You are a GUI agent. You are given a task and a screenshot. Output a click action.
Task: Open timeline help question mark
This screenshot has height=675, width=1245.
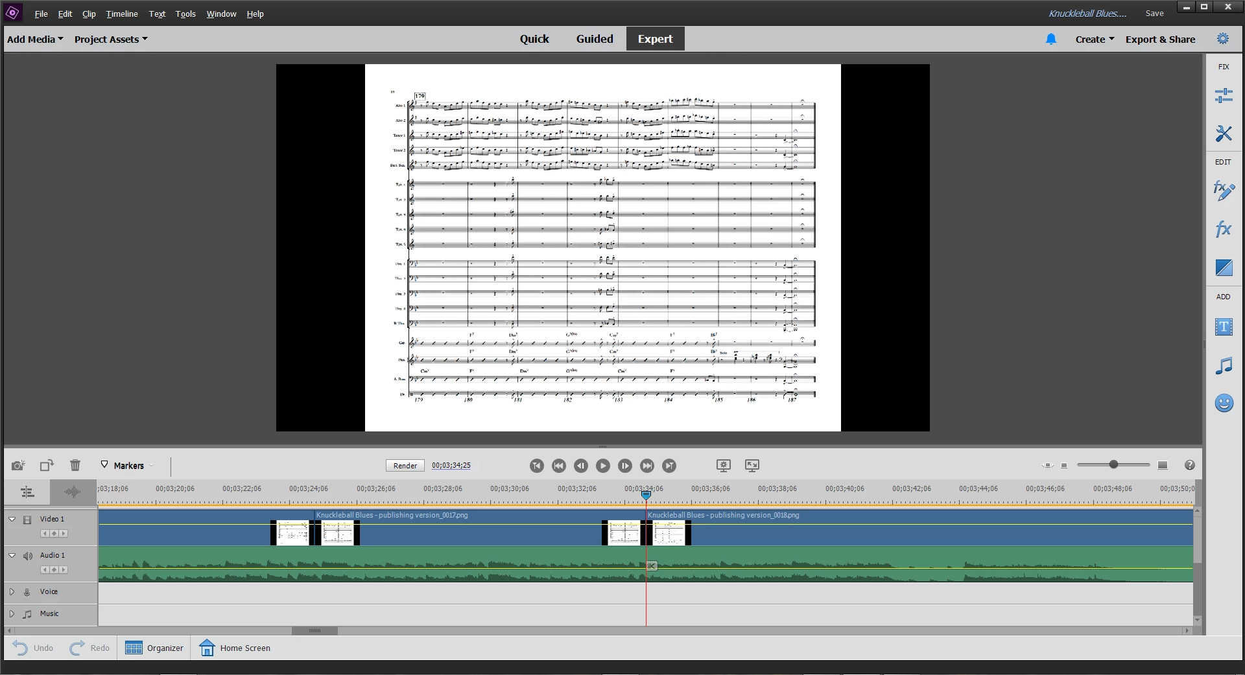coord(1190,465)
